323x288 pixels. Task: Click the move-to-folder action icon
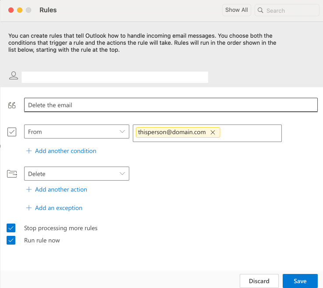click(12, 174)
